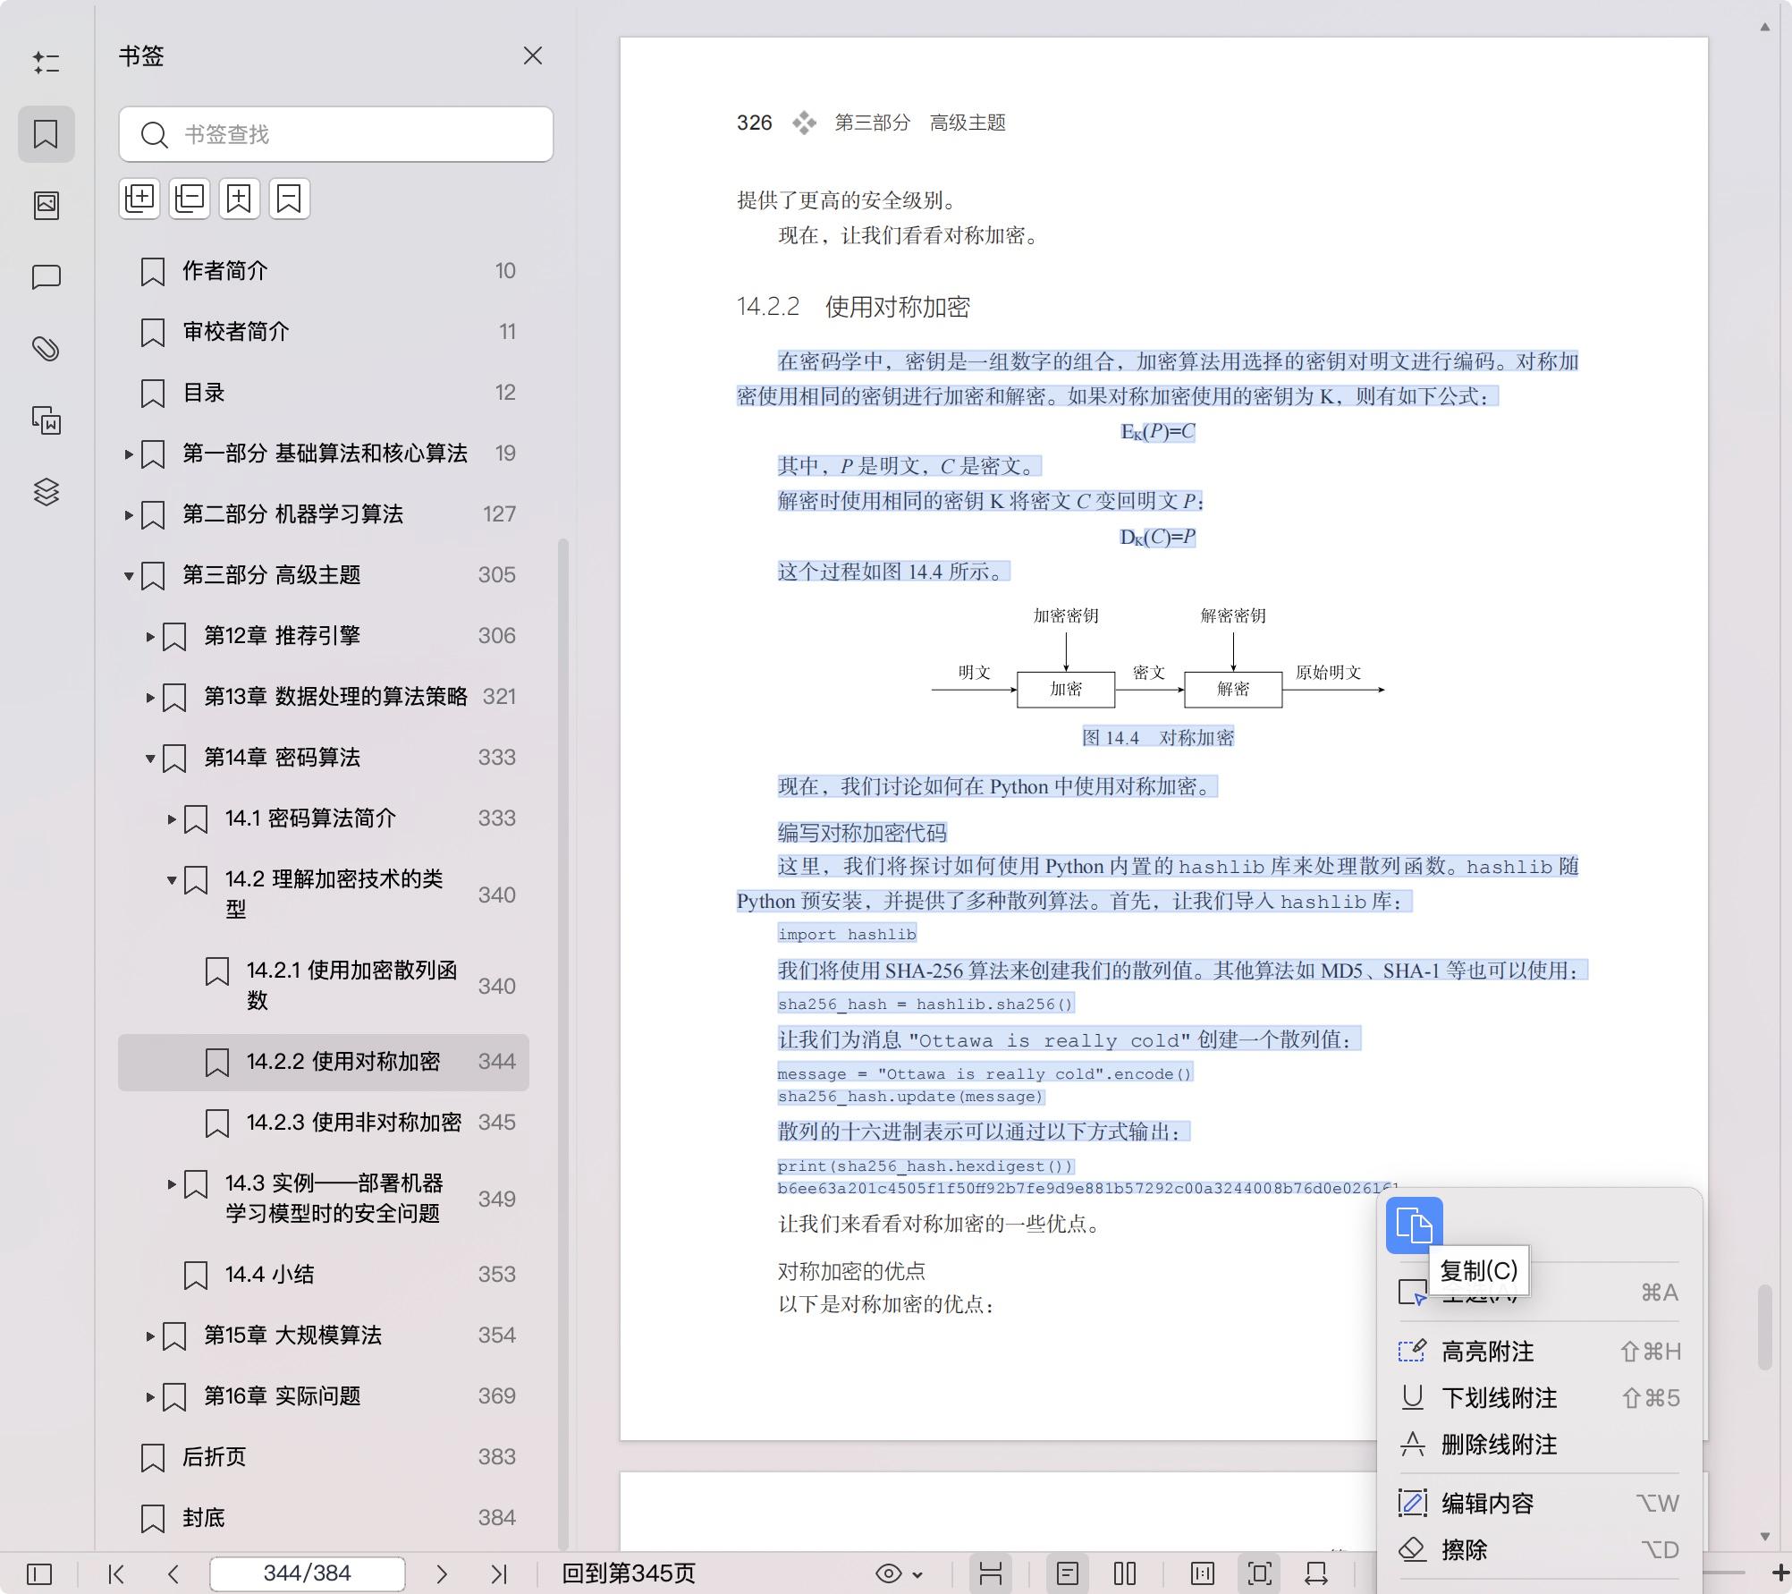The width and height of the screenshot is (1792, 1594).
Task: Toggle two-page side-by-side view
Action: point(1125,1573)
